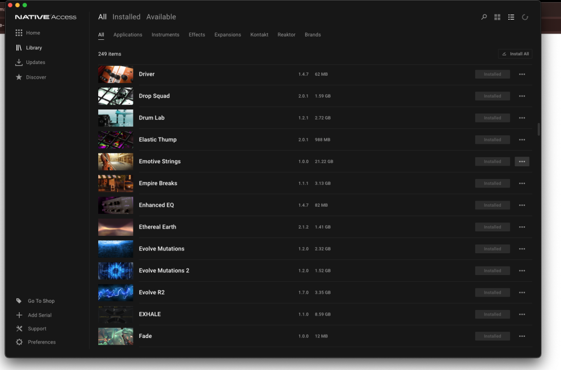This screenshot has width=561, height=370.
Task: Open more options for Empire Breaks
Action: (x=522, y=184)
